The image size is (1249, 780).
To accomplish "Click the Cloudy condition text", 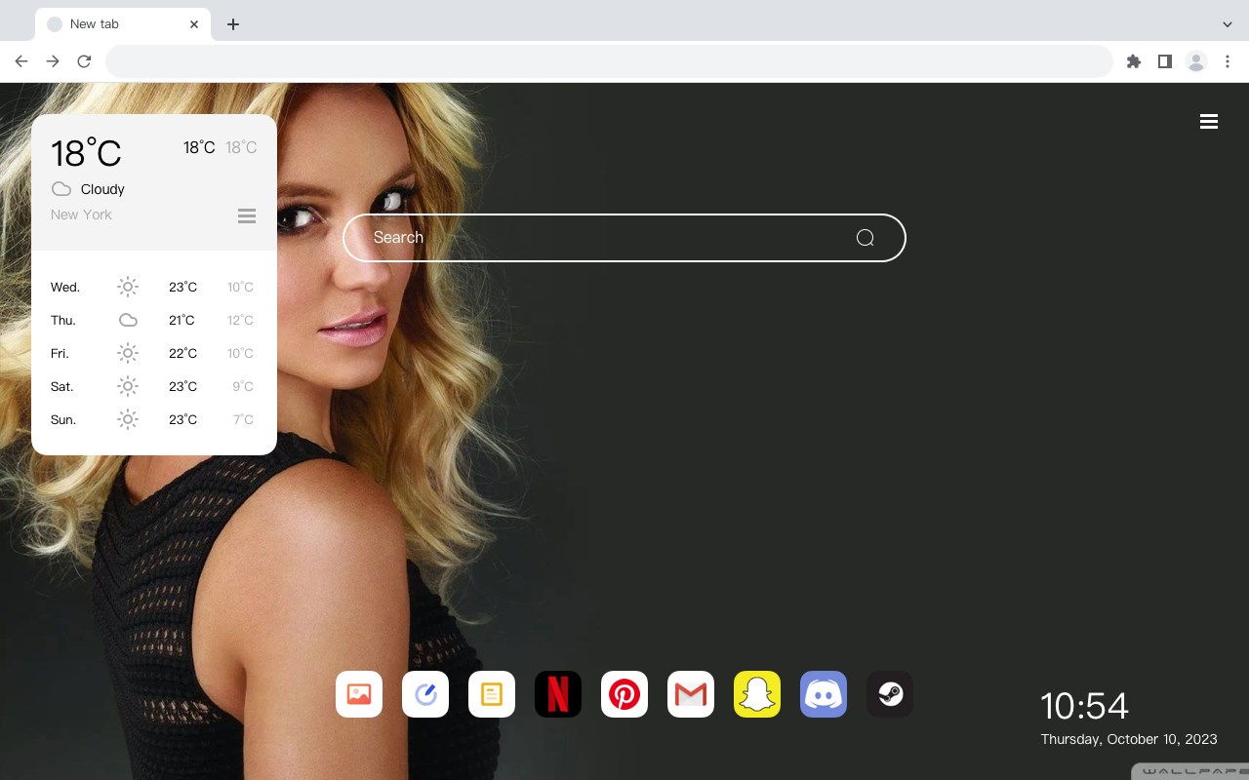I will click(x=102, y=189).
